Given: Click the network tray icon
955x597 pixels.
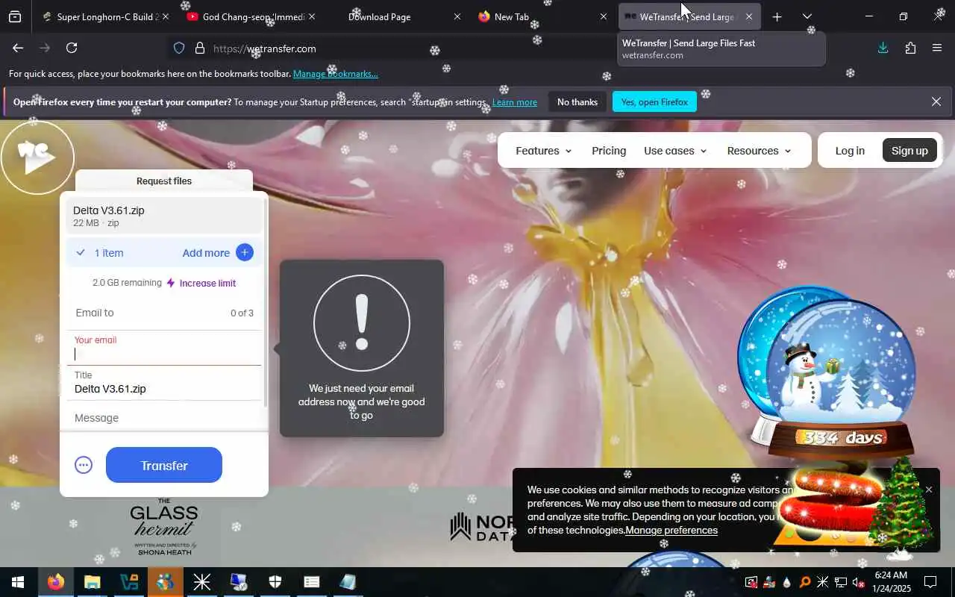Looking at the screenshot, I should pyautogui.click(x=841, y=583).
